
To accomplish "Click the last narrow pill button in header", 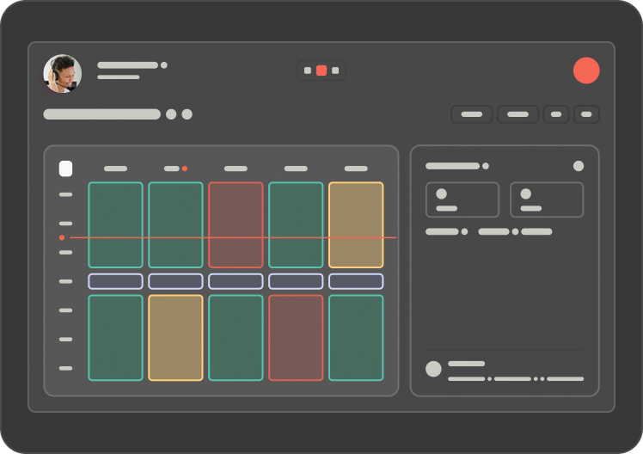I will 586,114.
